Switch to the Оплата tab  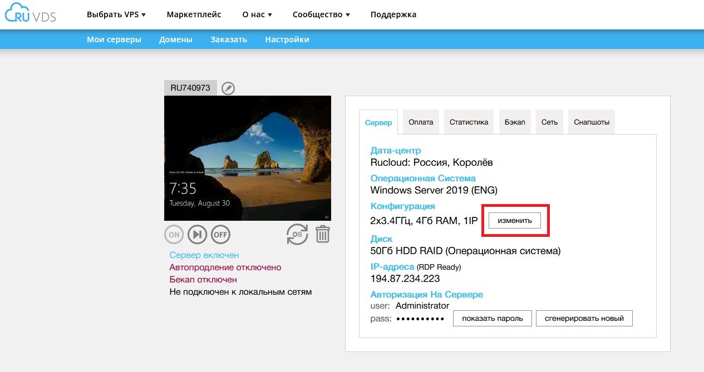point(421,122)
